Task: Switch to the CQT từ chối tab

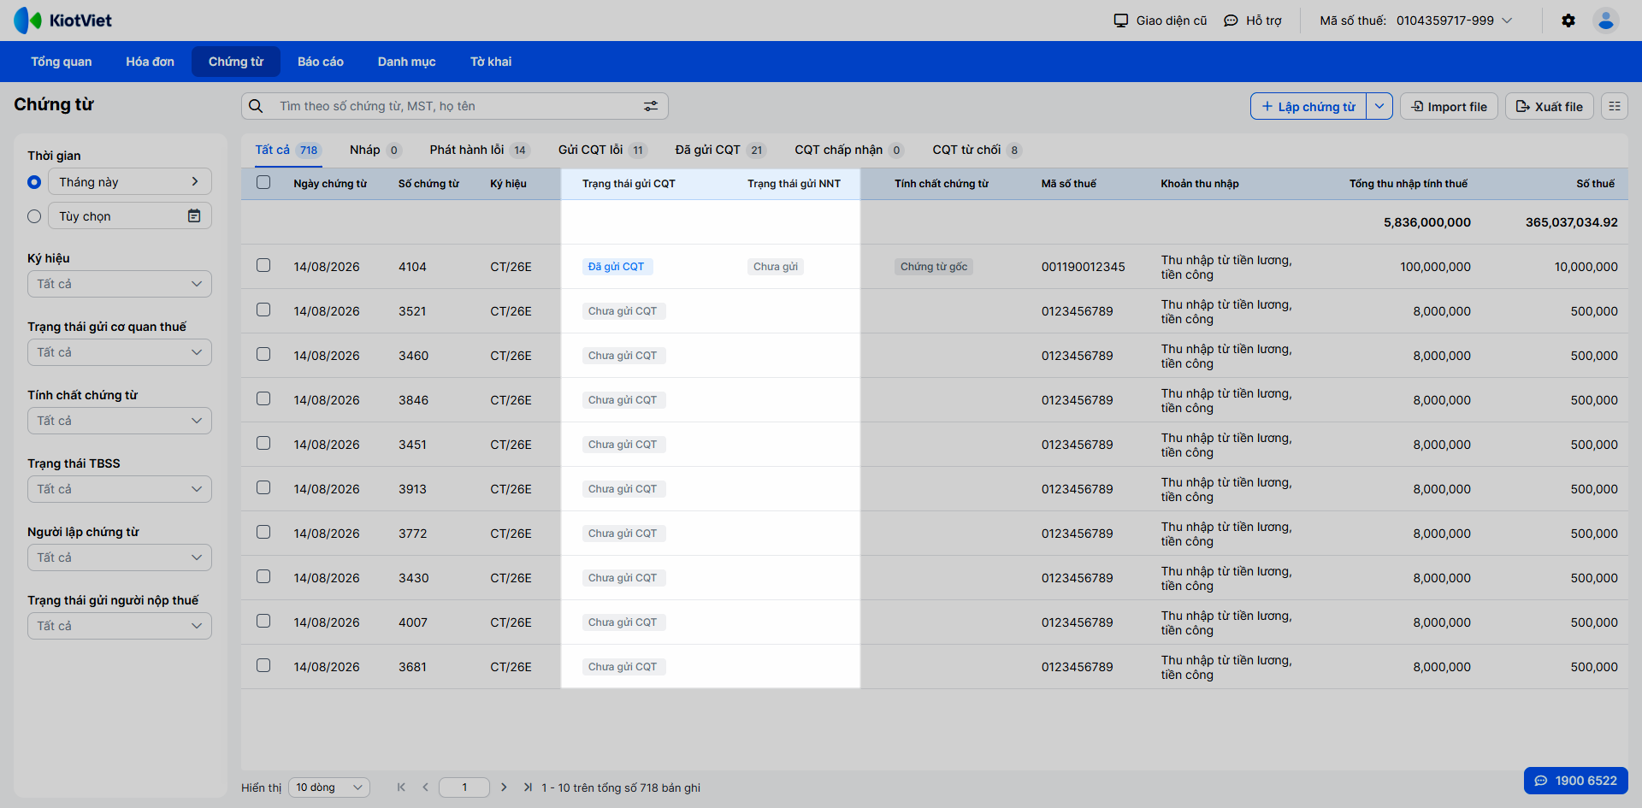Action: tap(978, 150)
